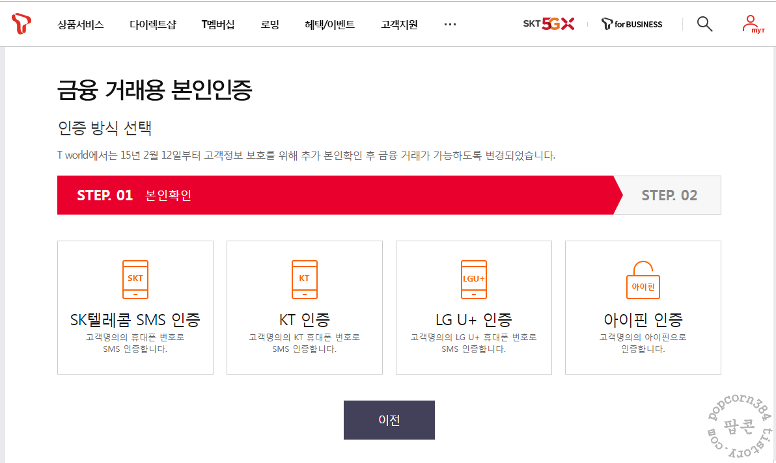Choose 아이핀 인증 title

click(643, 320)
